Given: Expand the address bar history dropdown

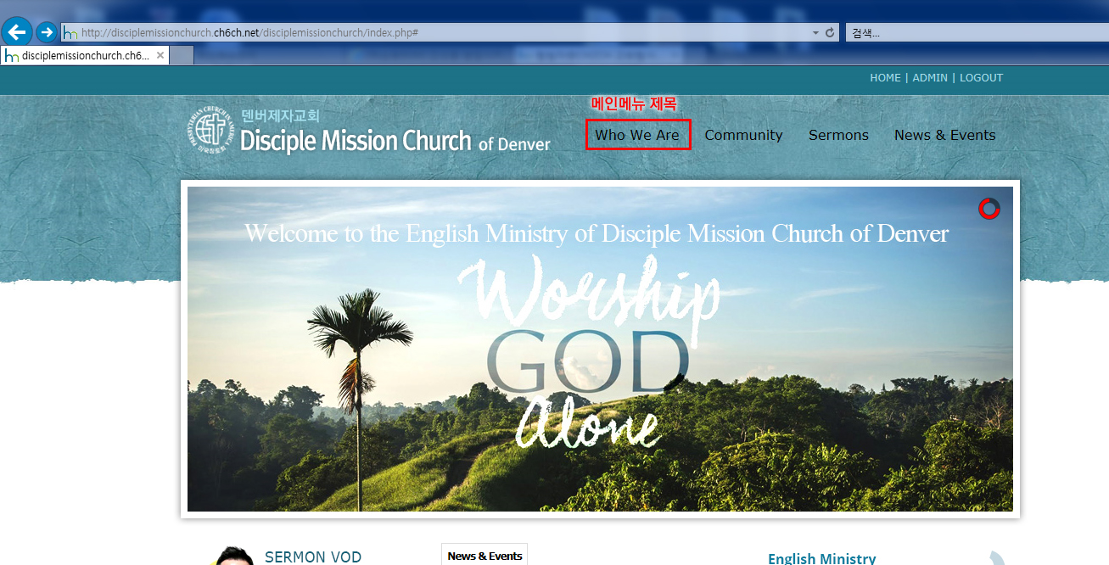Looking at the screenshot, I should tap(815, 33).
